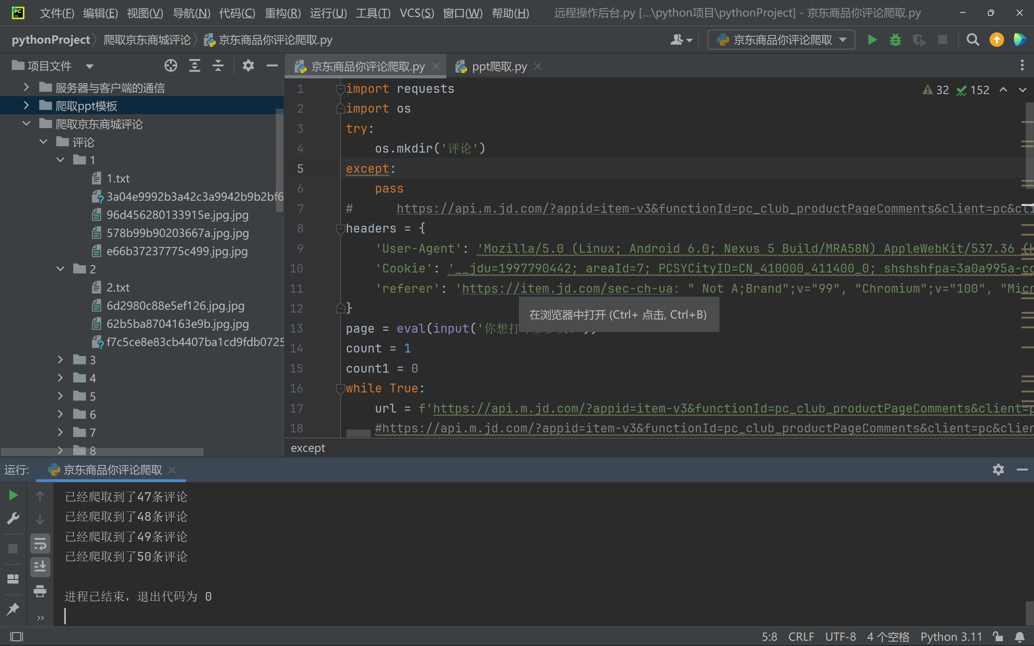Toggle file read-only lock icon
The image size is (1034, 646).
pyautogui.click(x=998, y=637)
